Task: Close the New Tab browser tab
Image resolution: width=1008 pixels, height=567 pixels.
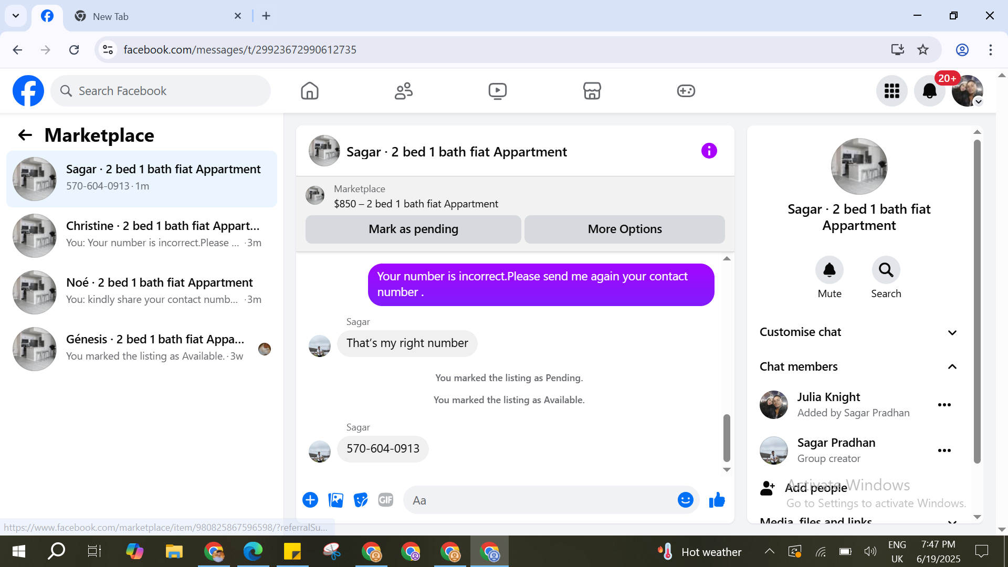Action: pyautogui.click(x=238, y=16)
